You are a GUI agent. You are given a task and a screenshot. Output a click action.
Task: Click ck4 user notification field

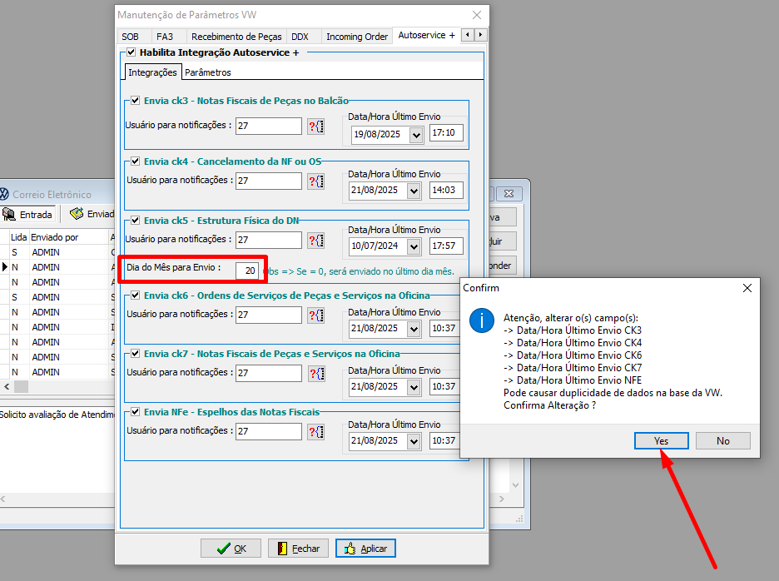[268, 181]
